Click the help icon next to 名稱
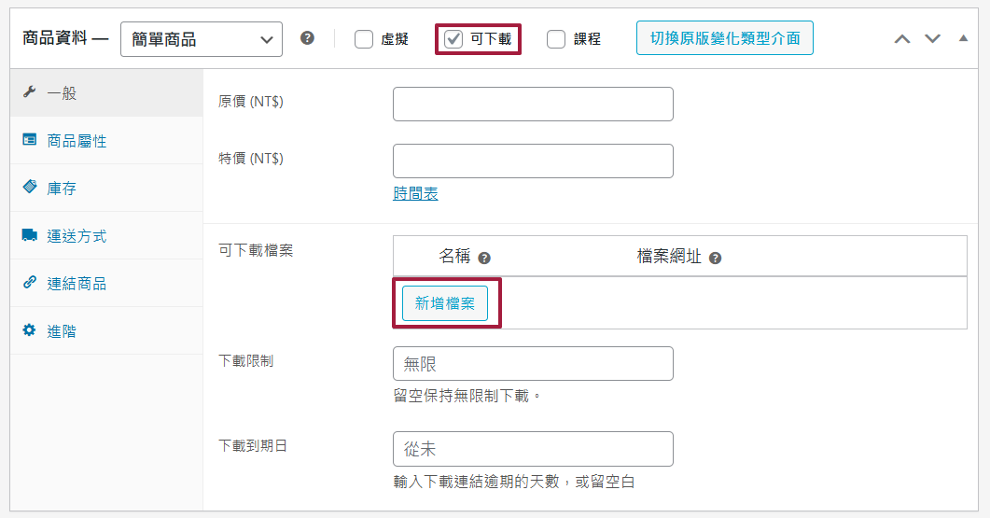The image size is (990, 518). 484,258
